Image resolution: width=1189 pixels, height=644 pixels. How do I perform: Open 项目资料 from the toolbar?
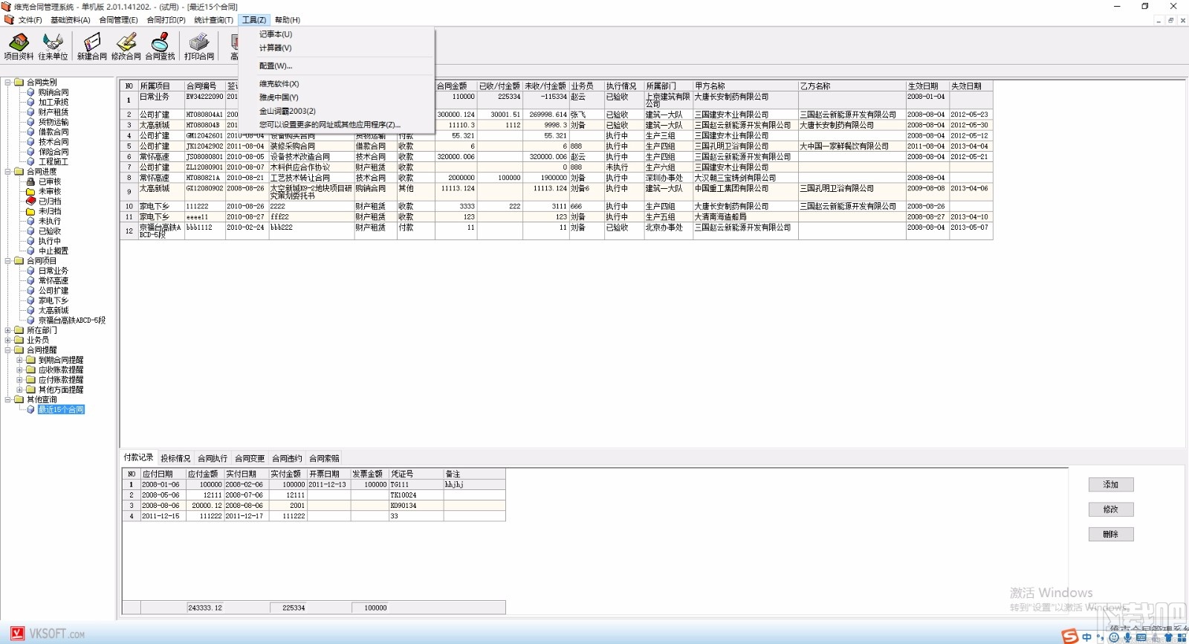[19, 46]
